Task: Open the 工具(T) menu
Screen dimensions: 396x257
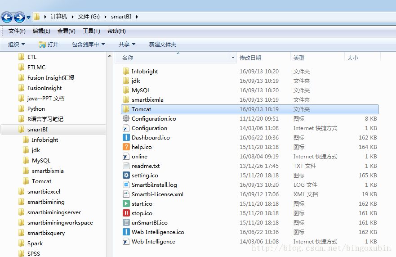Action: (91, 31)
